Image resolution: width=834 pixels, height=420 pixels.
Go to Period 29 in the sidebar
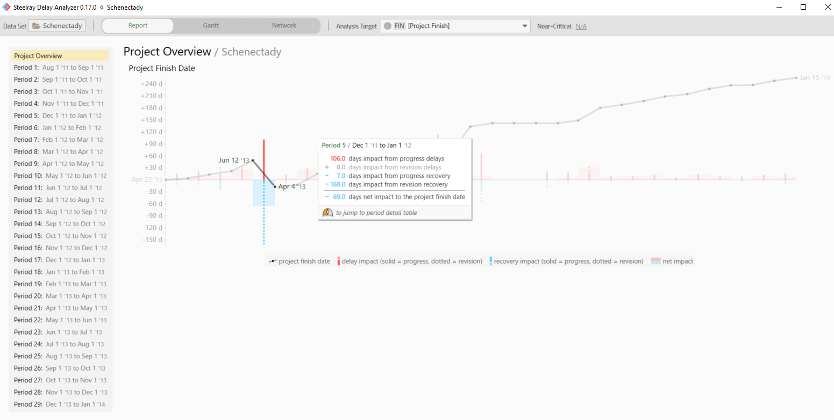(59, 404)
